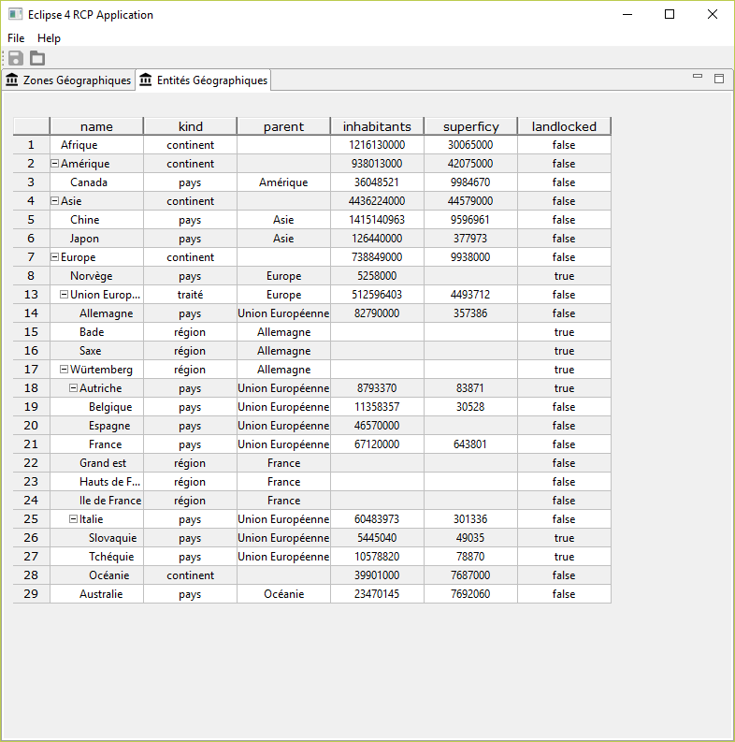Click inhabitants value 60483973

377,519
